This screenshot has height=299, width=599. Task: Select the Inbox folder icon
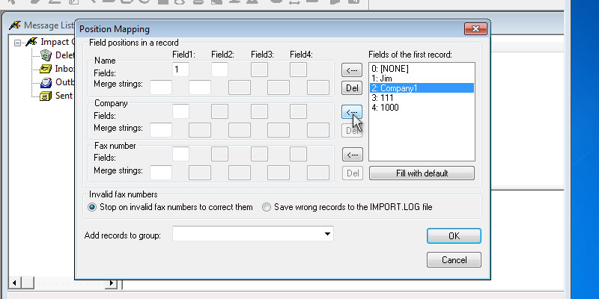click(x=46, y=69)
